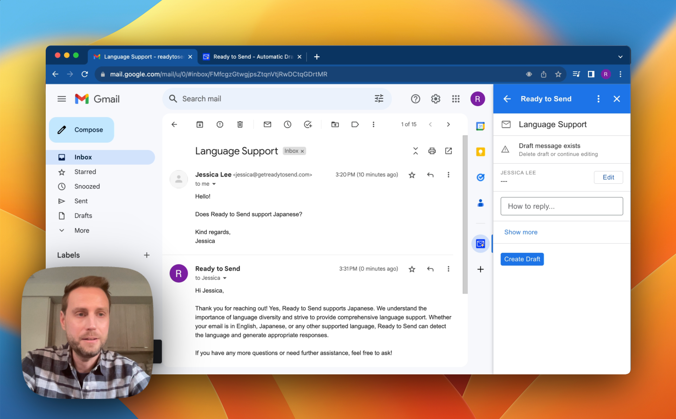Archive the Language Support conversation

tap(200, 124)
